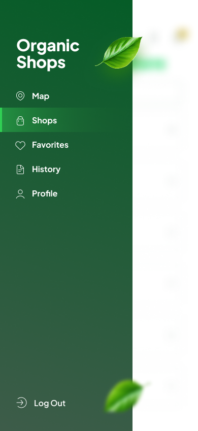Click the document History icon
Screen dimensions: 198x431
[x=20, y=170]
